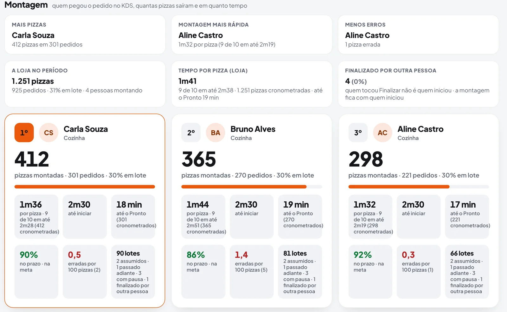This screenshot has height=312, width=507.
Task: Click the 1m41 store time value
Action: coord(188,81)
